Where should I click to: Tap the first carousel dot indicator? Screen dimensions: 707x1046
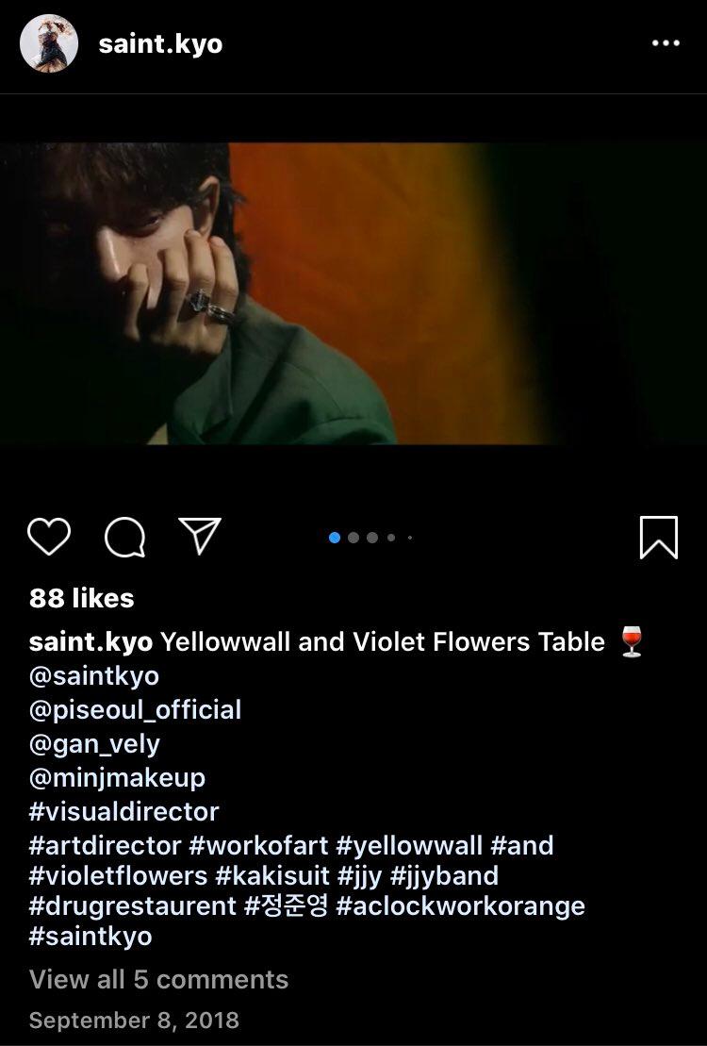click(333, 537)
